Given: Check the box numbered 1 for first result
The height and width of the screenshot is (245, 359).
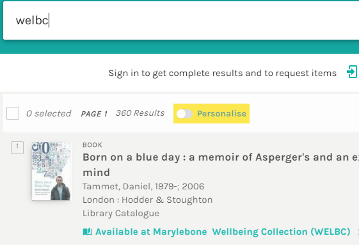Looking at the screenshot, I should click(x=17, y=148).
